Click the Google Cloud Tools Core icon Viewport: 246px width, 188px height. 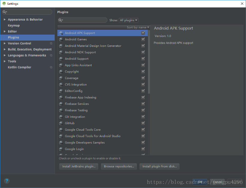pos(61,130)
